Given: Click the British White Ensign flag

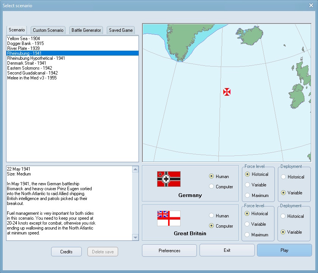Looking at the screenshot, I should (x=169, y=218).
